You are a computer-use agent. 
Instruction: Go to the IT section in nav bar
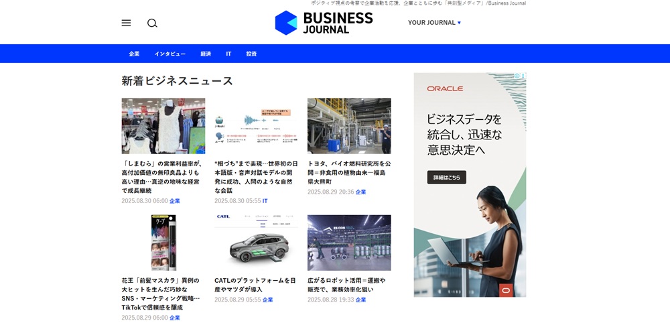[x=228, y=54]
